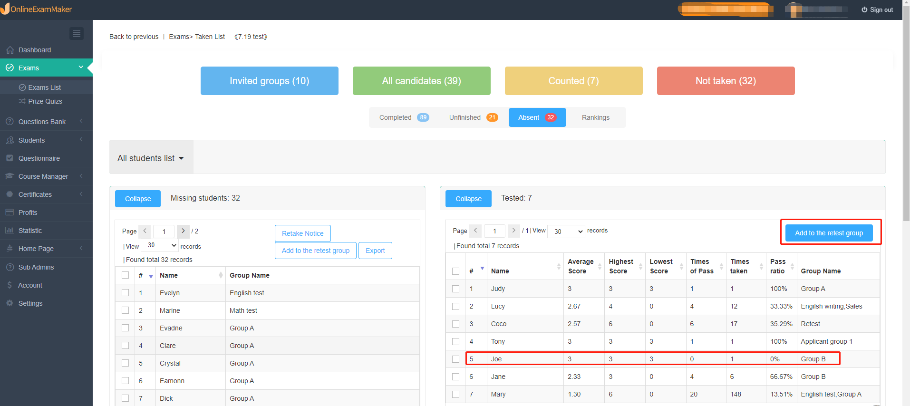This screenshot has height=406, width=910.
Task: Click the Questions Bank icon
Action: point(10,122)
